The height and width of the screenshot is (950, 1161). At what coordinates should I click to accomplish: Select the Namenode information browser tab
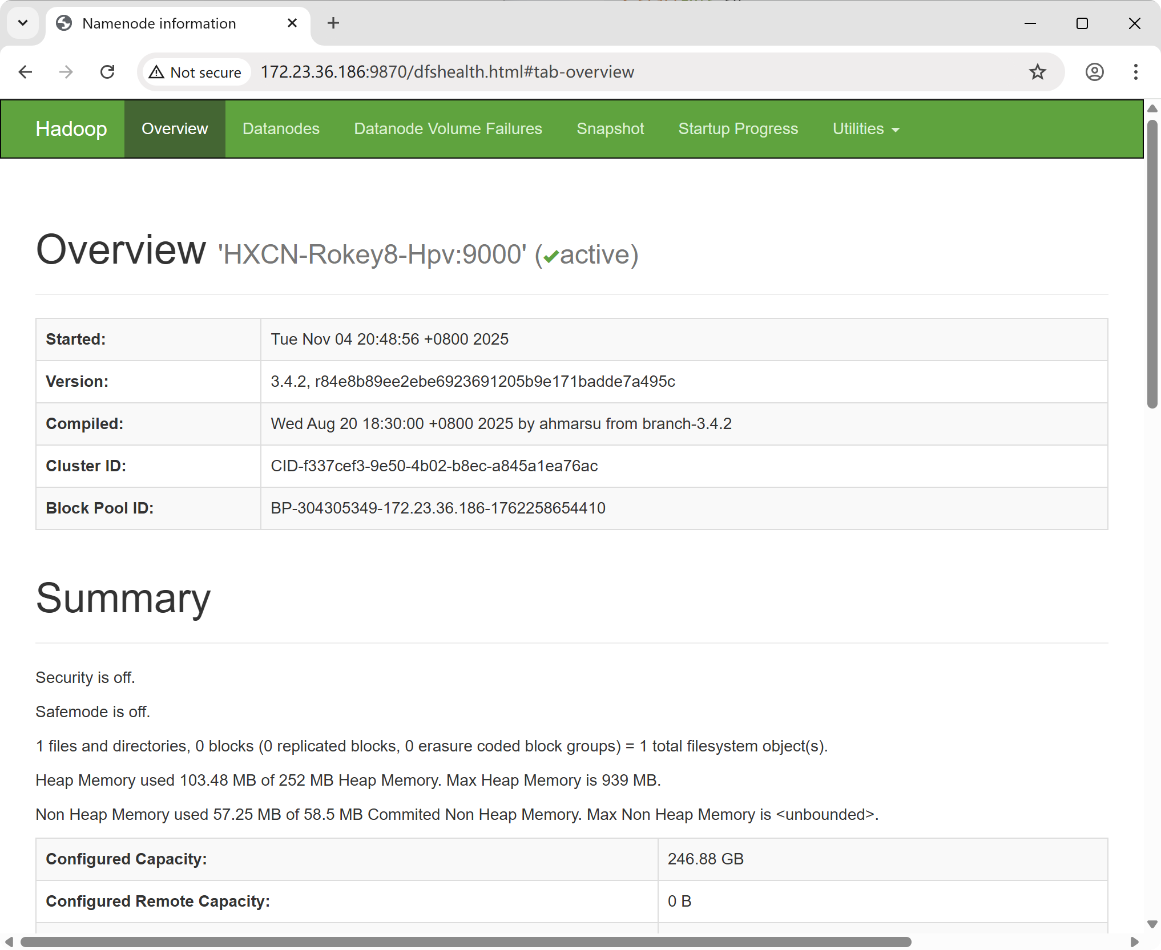pos(159,23)
